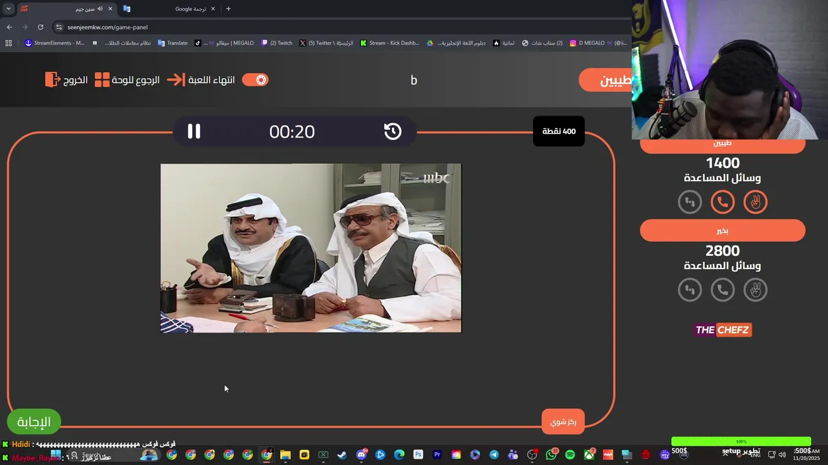The height and width of the screenshot is (465, 828).
Task: Open the MBC question image
Action: click(x=311, y=248)
